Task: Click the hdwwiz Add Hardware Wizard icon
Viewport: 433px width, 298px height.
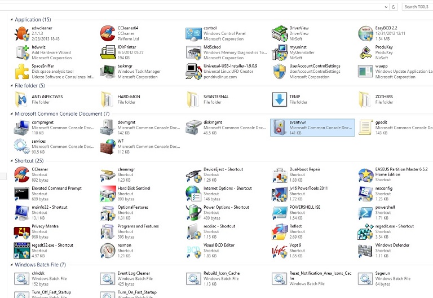Action: [x=22, y=52]
